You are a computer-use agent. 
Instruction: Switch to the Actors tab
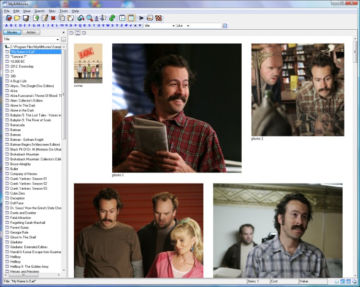31,33
